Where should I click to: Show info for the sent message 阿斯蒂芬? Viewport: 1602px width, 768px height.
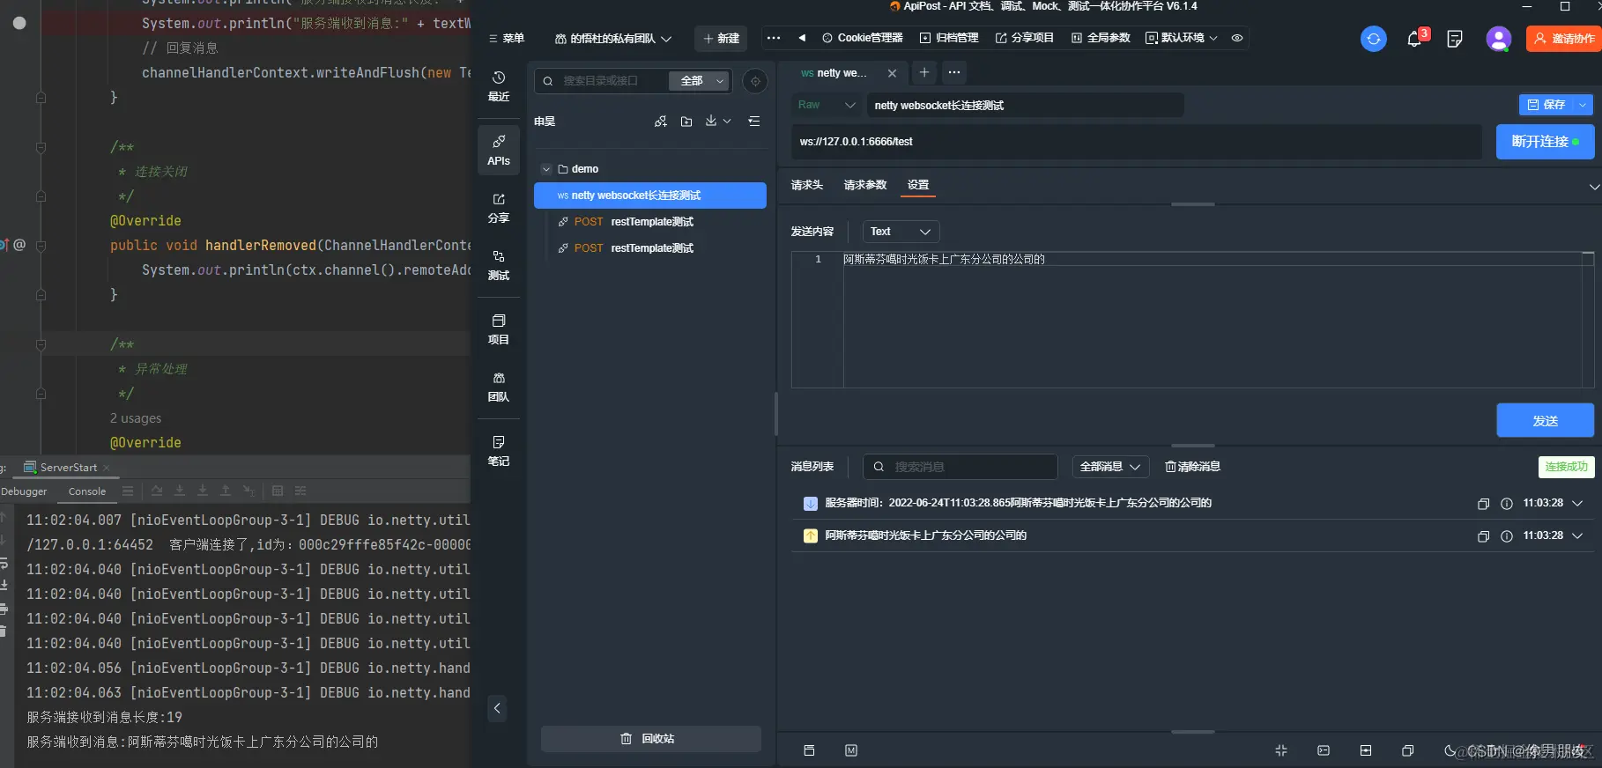click(x=1507, y=536)
